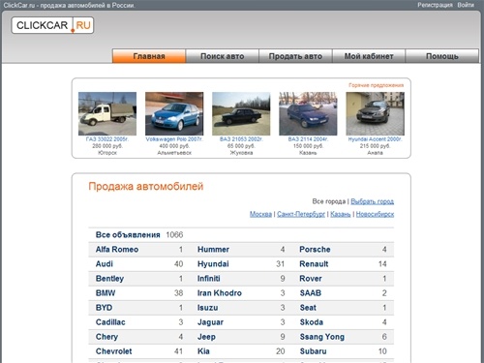Open Jaguar brand listings
The height and width of the screenshot is (363, 484).
click(x=210, y=322)
